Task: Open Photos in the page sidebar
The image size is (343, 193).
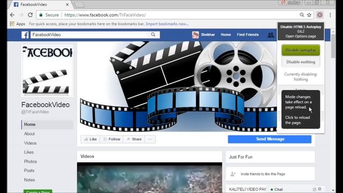Action: pyautogui.click(x=31, y=161)
